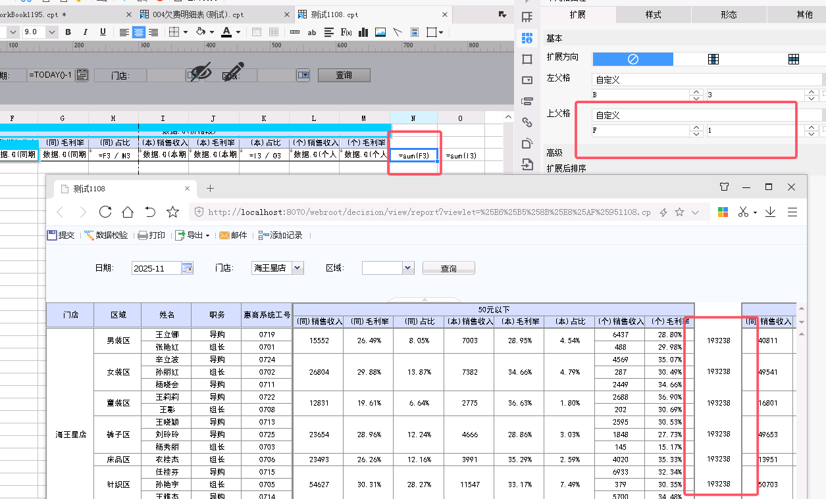Expand the font size 9.0 dropdown
This screenshot has height=499, width=826.
tap(52, 32)
